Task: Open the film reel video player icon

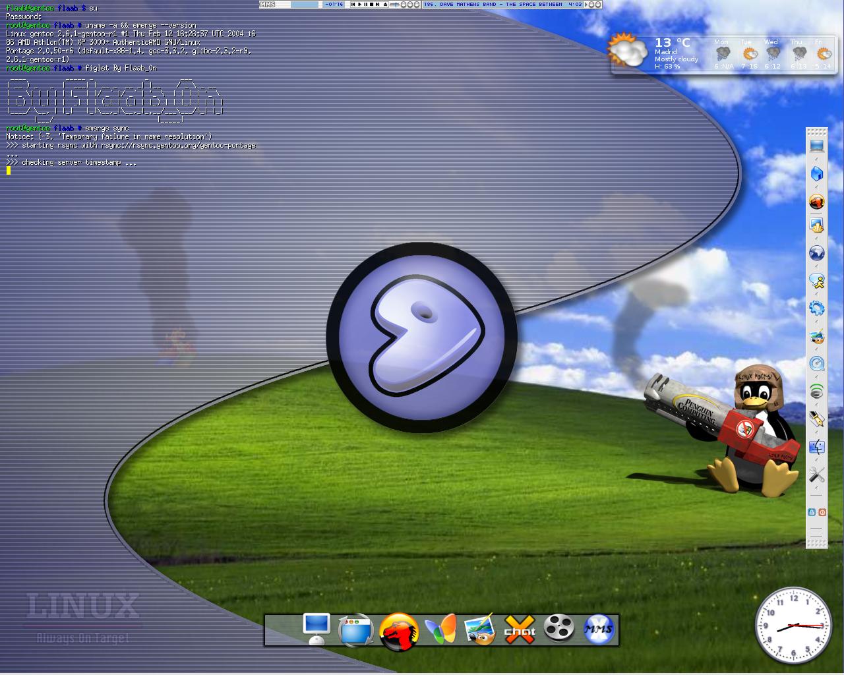Action: [559, 628]
